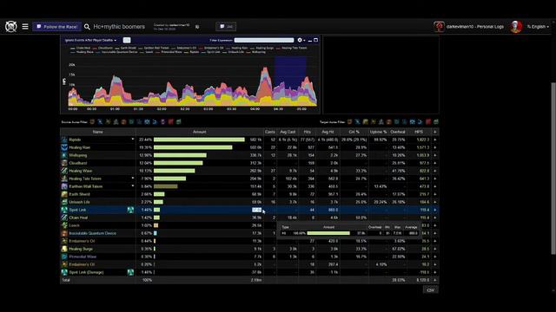
Task: Click the Leech ability icon
Action: [64, 225]
